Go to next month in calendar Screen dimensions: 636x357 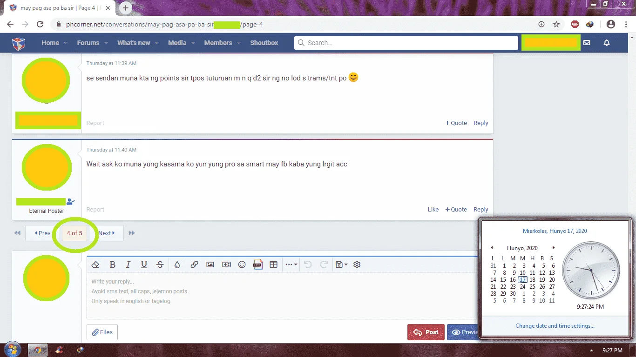(553, 248)
